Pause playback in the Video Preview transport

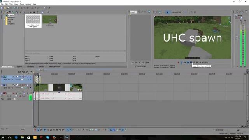pos(191,63)
